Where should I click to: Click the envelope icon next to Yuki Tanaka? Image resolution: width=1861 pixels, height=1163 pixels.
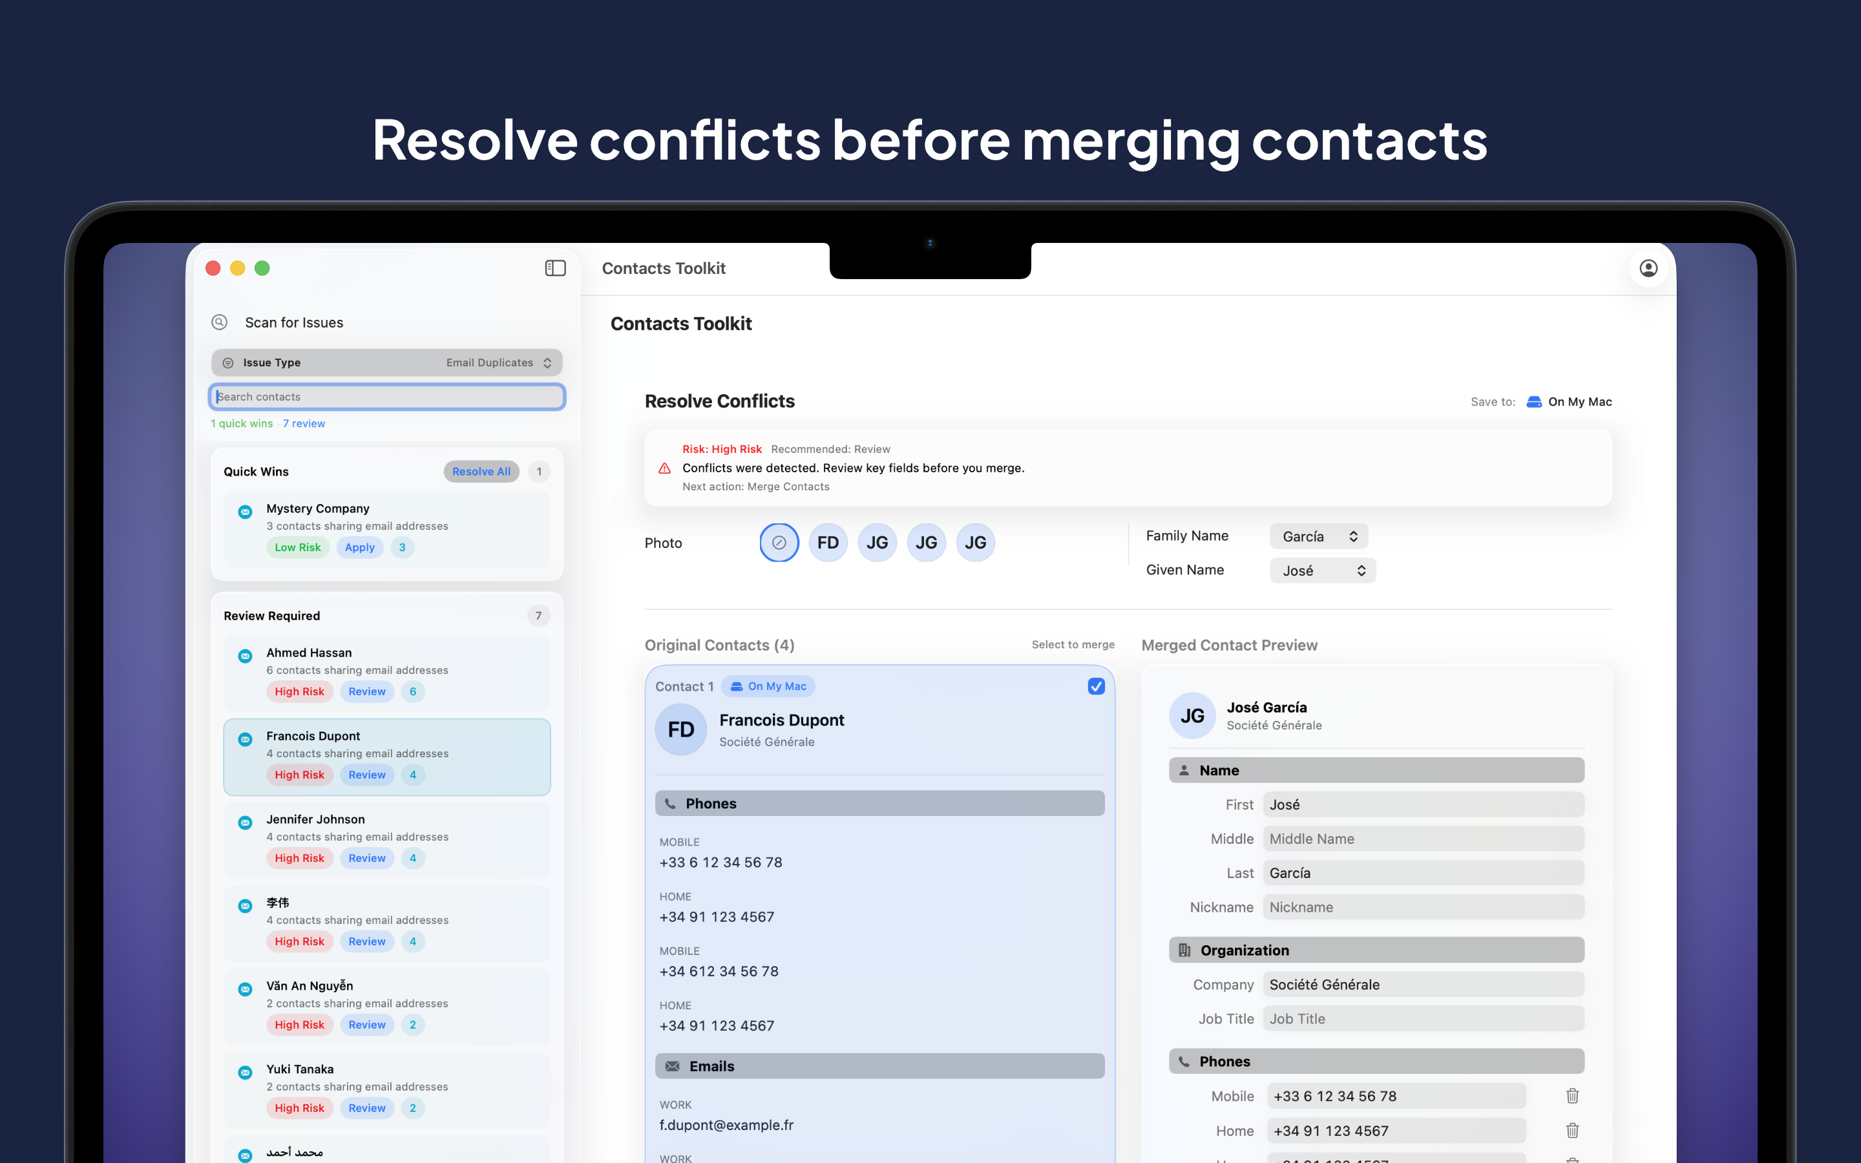tap(244, 1073)
